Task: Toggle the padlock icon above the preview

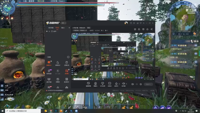Action: click(139, 29)
